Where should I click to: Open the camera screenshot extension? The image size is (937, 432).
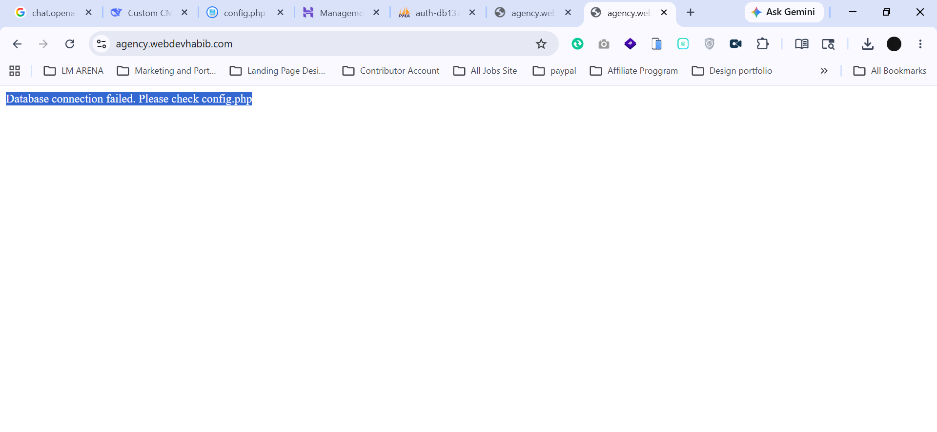(604, 44)
